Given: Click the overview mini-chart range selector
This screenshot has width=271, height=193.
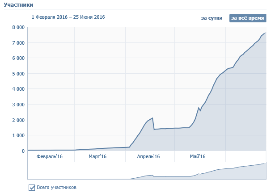Looking at the screenshot, I should point(147,171).
